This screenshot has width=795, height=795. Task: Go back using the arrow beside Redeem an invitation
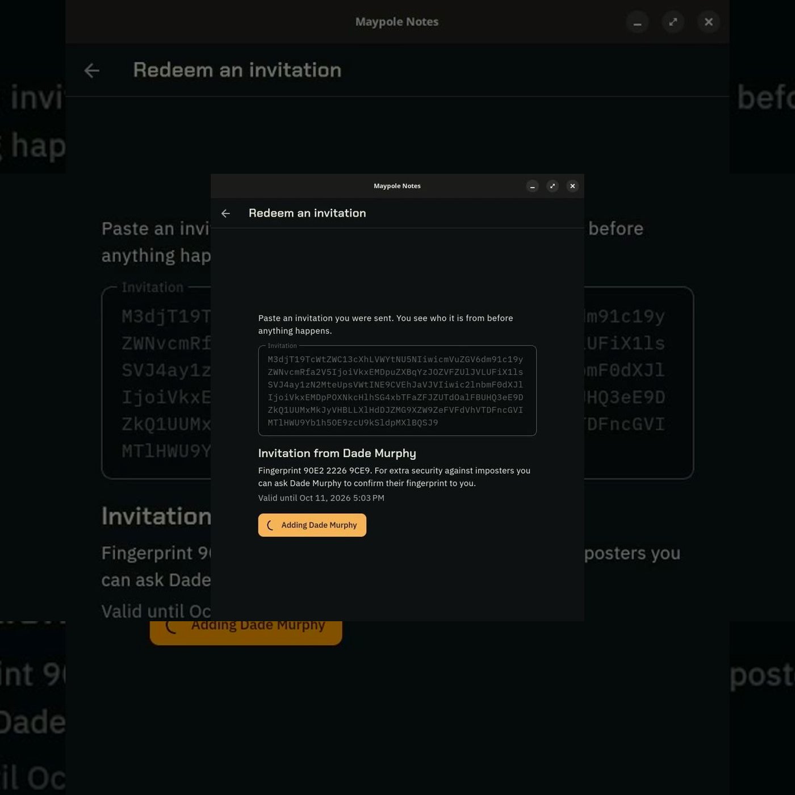[225, 214]
